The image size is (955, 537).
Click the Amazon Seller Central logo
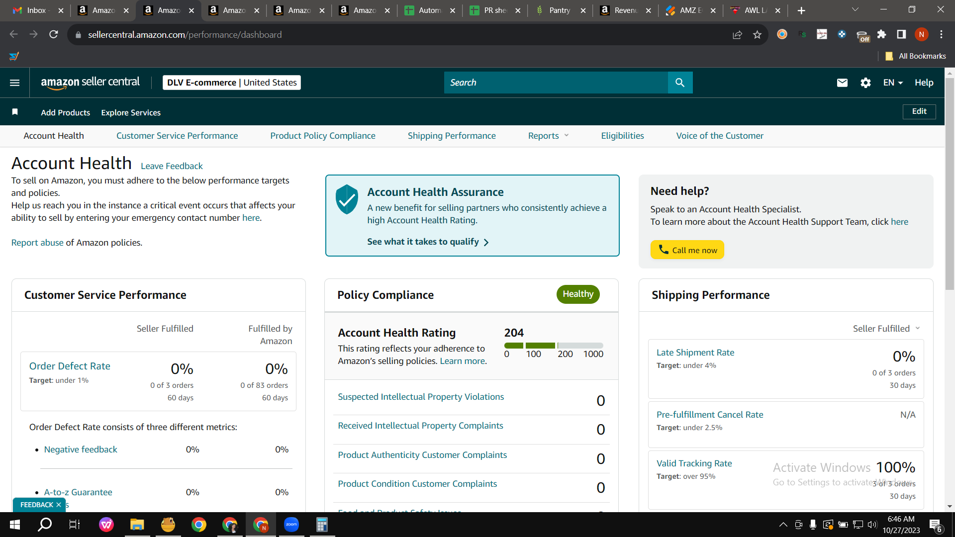click(90, 83)
